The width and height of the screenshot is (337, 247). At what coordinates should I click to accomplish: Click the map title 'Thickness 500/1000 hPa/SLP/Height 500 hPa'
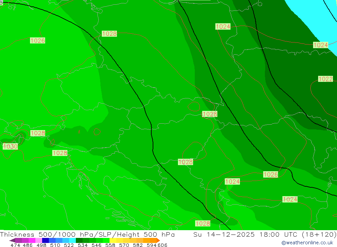[x=87, y=234]
